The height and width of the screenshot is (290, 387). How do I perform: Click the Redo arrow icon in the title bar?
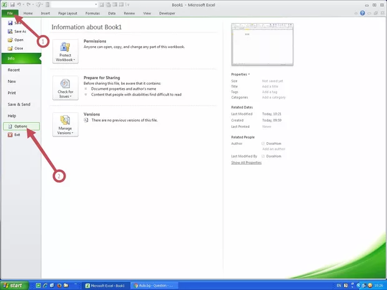[29, 4]
